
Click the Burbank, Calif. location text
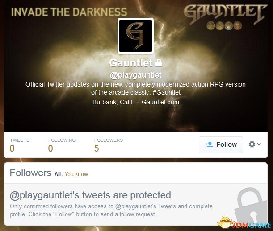(113, 102)
